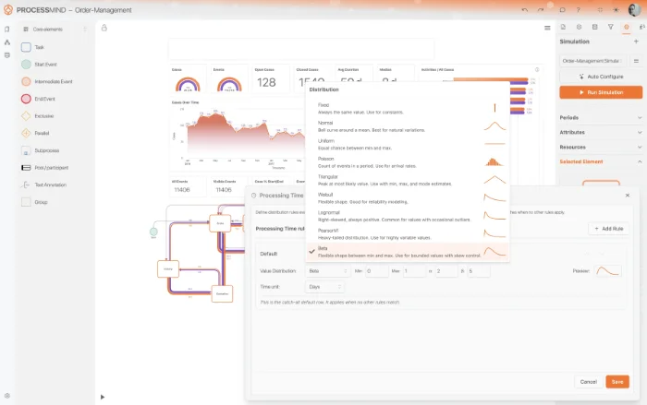
Task: Add a new simulation with plus icon
Action: tap(636, 42)
